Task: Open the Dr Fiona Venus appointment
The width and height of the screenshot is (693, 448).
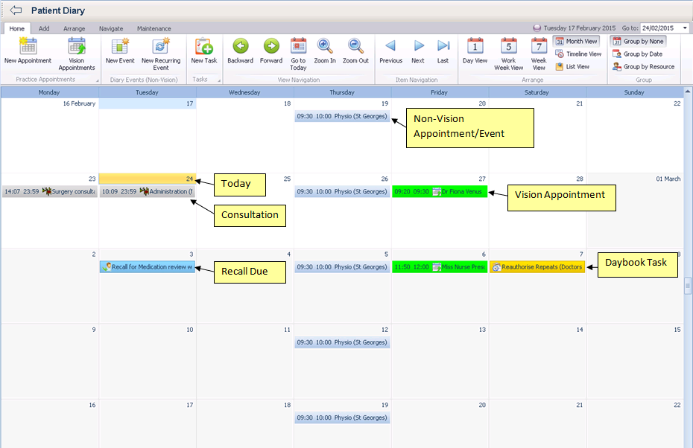Action: pyautogui.click(x=440, y=192)
